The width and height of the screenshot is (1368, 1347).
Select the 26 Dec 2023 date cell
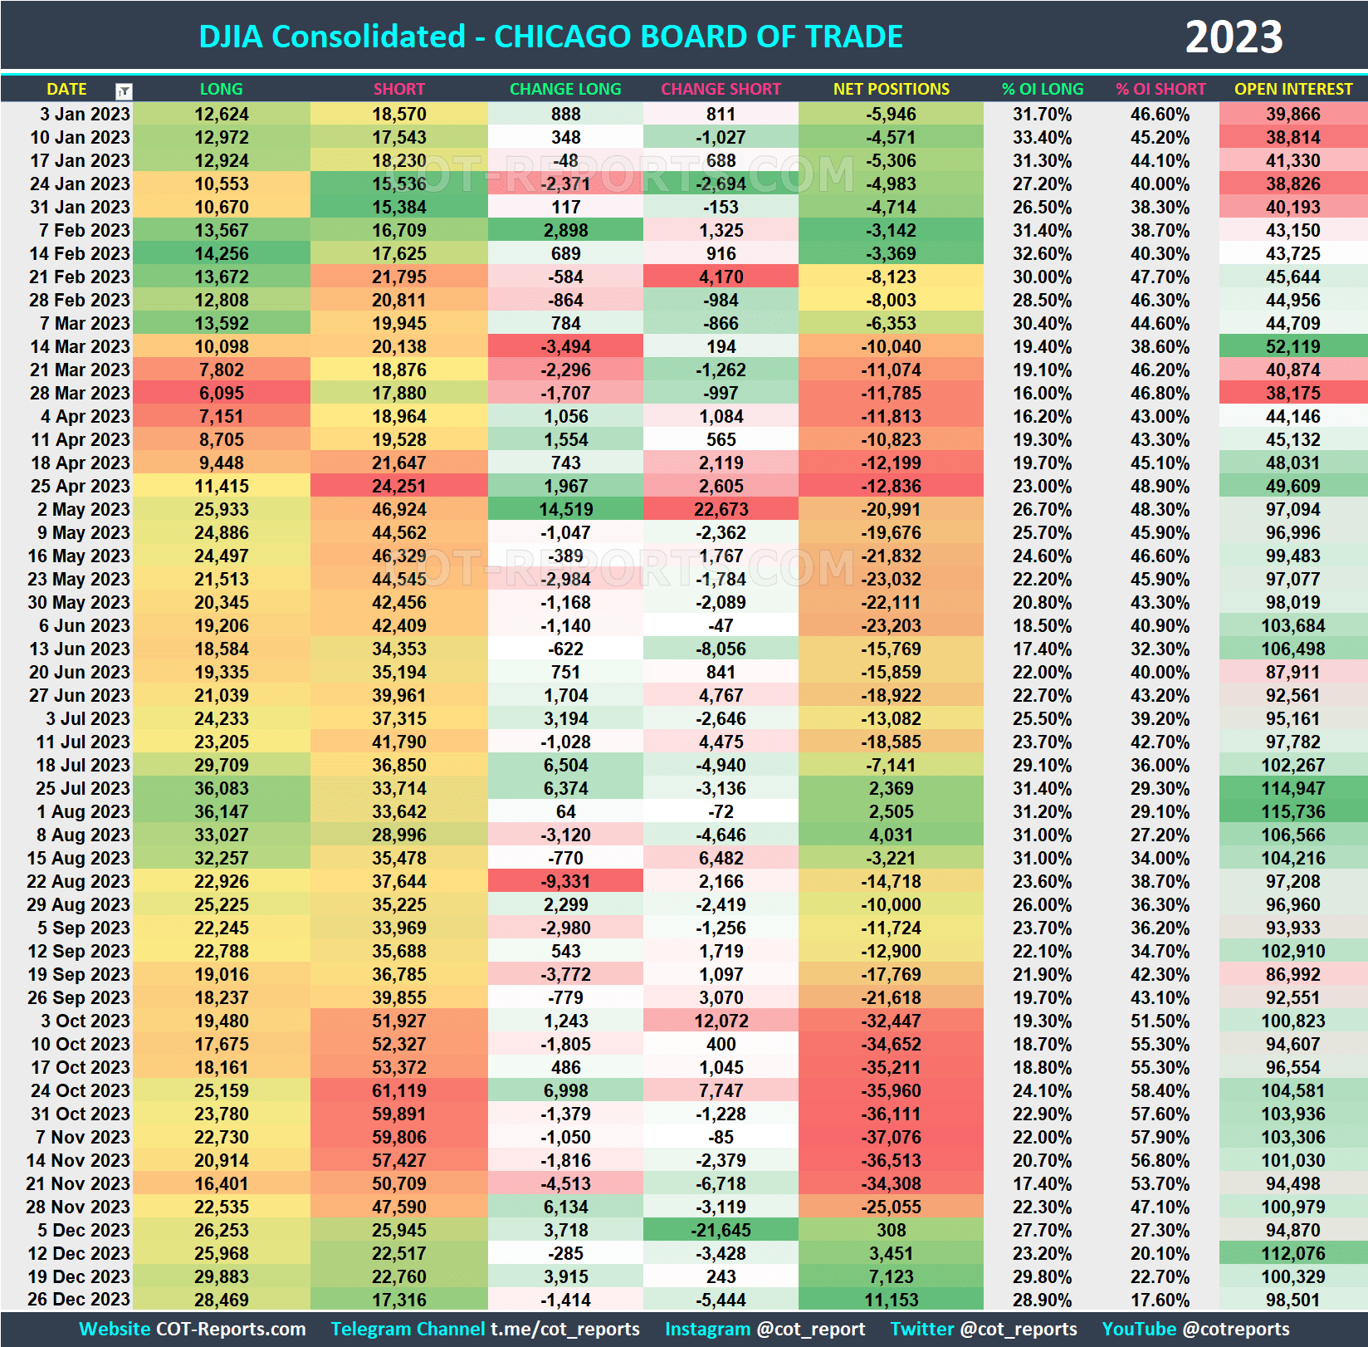click(x=81, y=1300)
